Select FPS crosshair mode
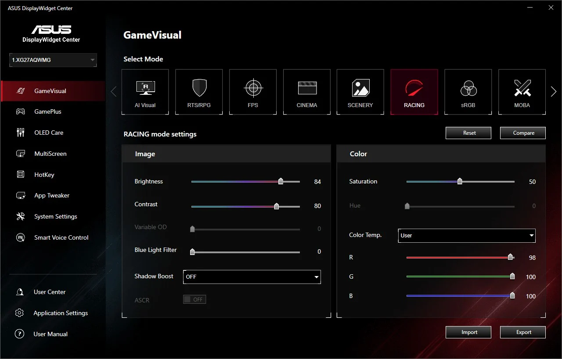This screenshot has height=359, width=562. (253, 92)
